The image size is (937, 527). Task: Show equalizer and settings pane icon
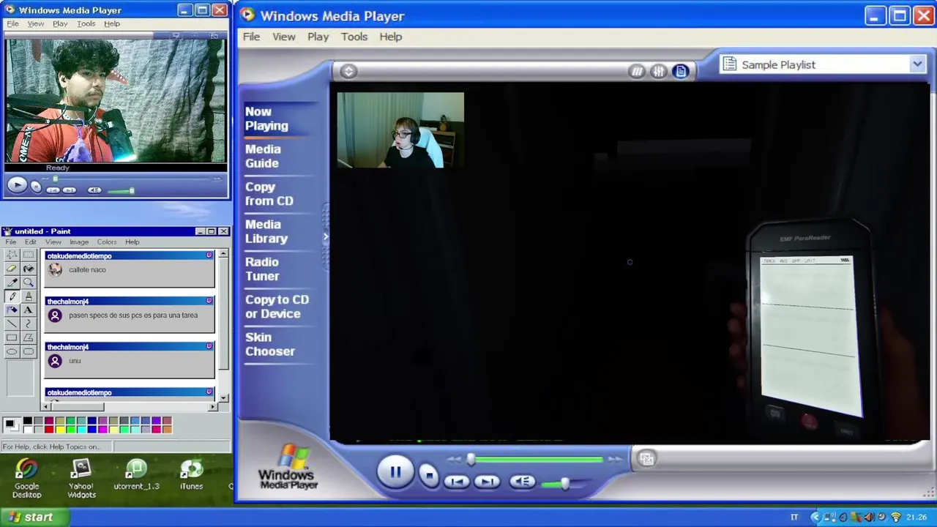tap(658, 71)
